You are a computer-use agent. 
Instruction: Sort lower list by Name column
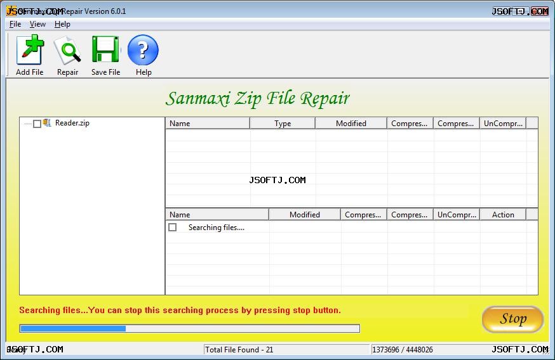pos(217,214)
